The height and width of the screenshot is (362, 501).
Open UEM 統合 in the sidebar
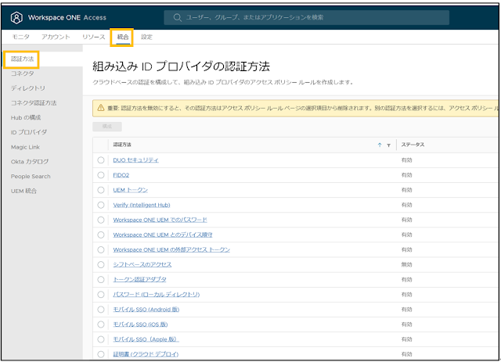23,191
